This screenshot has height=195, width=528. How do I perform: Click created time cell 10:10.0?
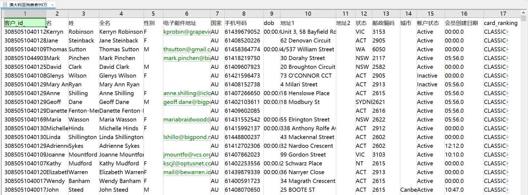coord(464,155)
